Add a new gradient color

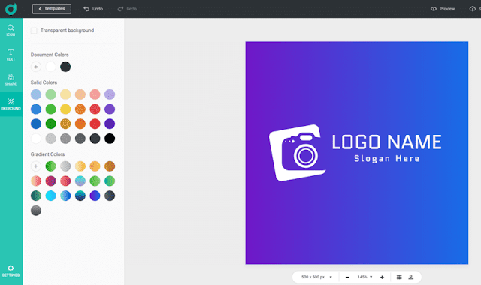(x=36, y=166)
